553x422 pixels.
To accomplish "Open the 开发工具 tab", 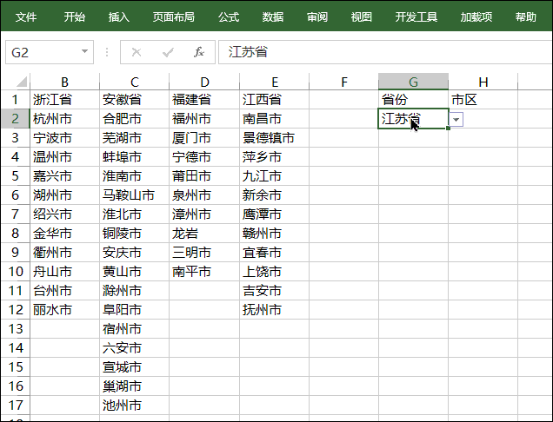I will coord(416,16).
